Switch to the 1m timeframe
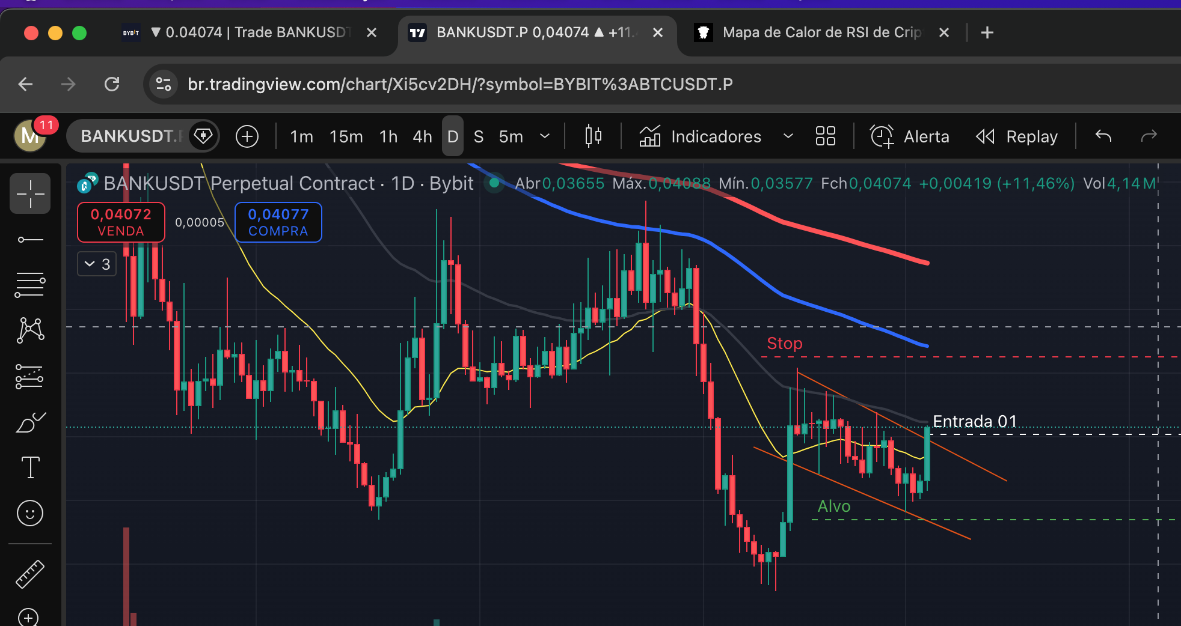Image resolution: width=1181 pixels, height=626 pixels. pos(301,136)
